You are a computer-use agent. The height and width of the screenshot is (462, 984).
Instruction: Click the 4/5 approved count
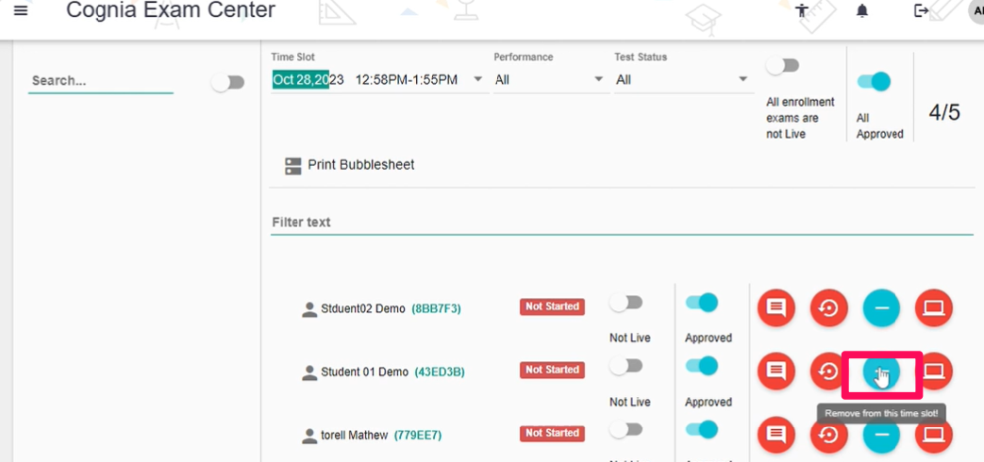(x=944, y=112)
